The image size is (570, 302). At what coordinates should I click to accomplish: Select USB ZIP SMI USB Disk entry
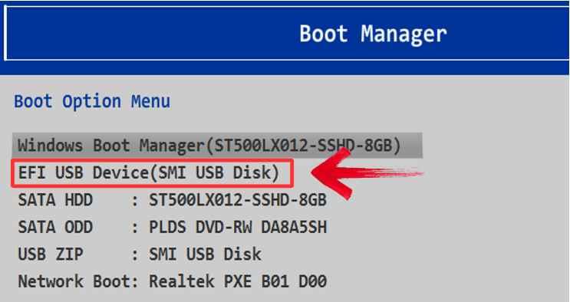click(x=140, y=254)
